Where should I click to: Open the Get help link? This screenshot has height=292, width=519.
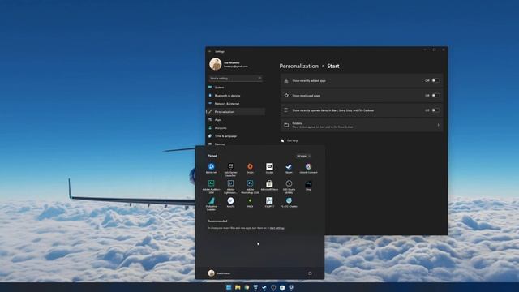click(292, 140)
